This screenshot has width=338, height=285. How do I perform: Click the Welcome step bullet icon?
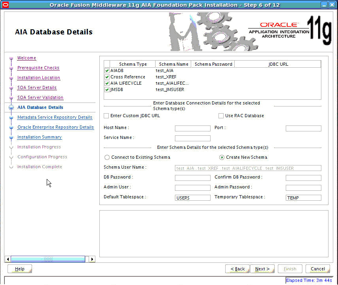point(11,58)
